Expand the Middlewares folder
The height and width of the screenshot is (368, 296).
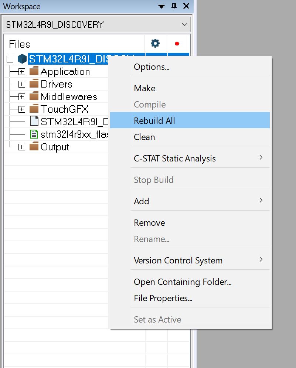tap(21, 97)
